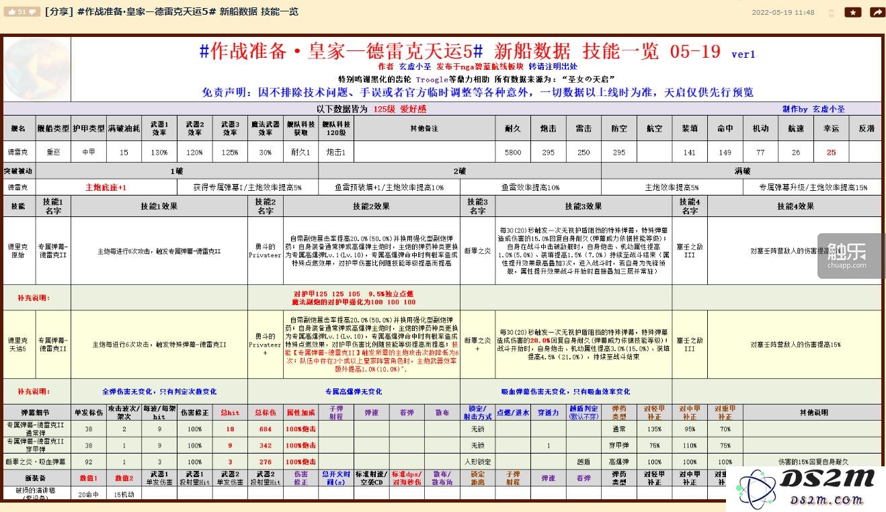Select the 舰船类型 column header
Viewport: 886px width, 512px height.
tap(53, 128)
